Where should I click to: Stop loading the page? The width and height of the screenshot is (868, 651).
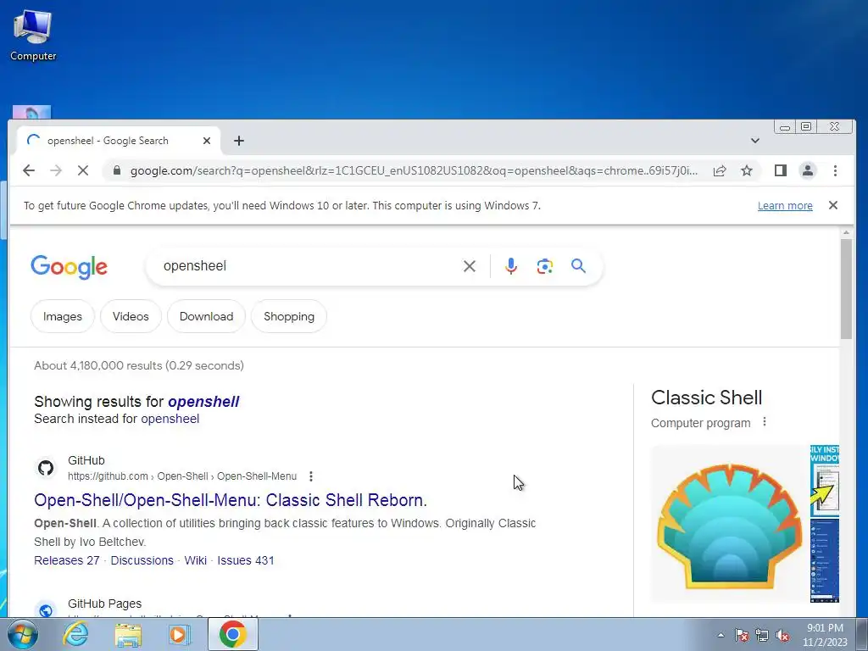coord(83,170)
